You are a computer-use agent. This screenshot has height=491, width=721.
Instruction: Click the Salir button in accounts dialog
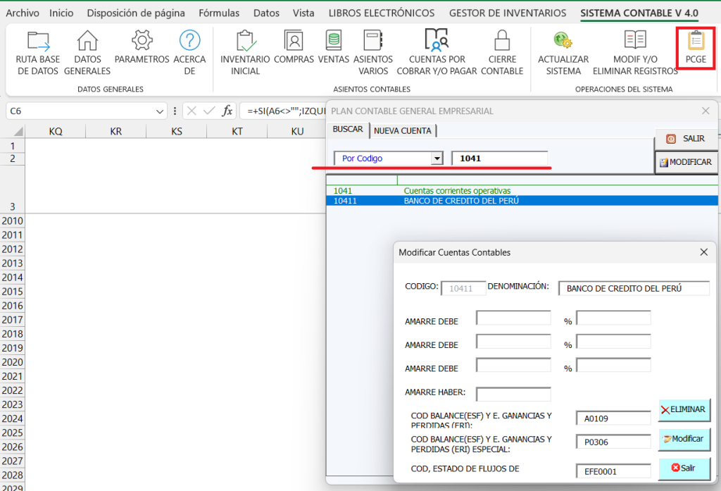coord(684,468)
